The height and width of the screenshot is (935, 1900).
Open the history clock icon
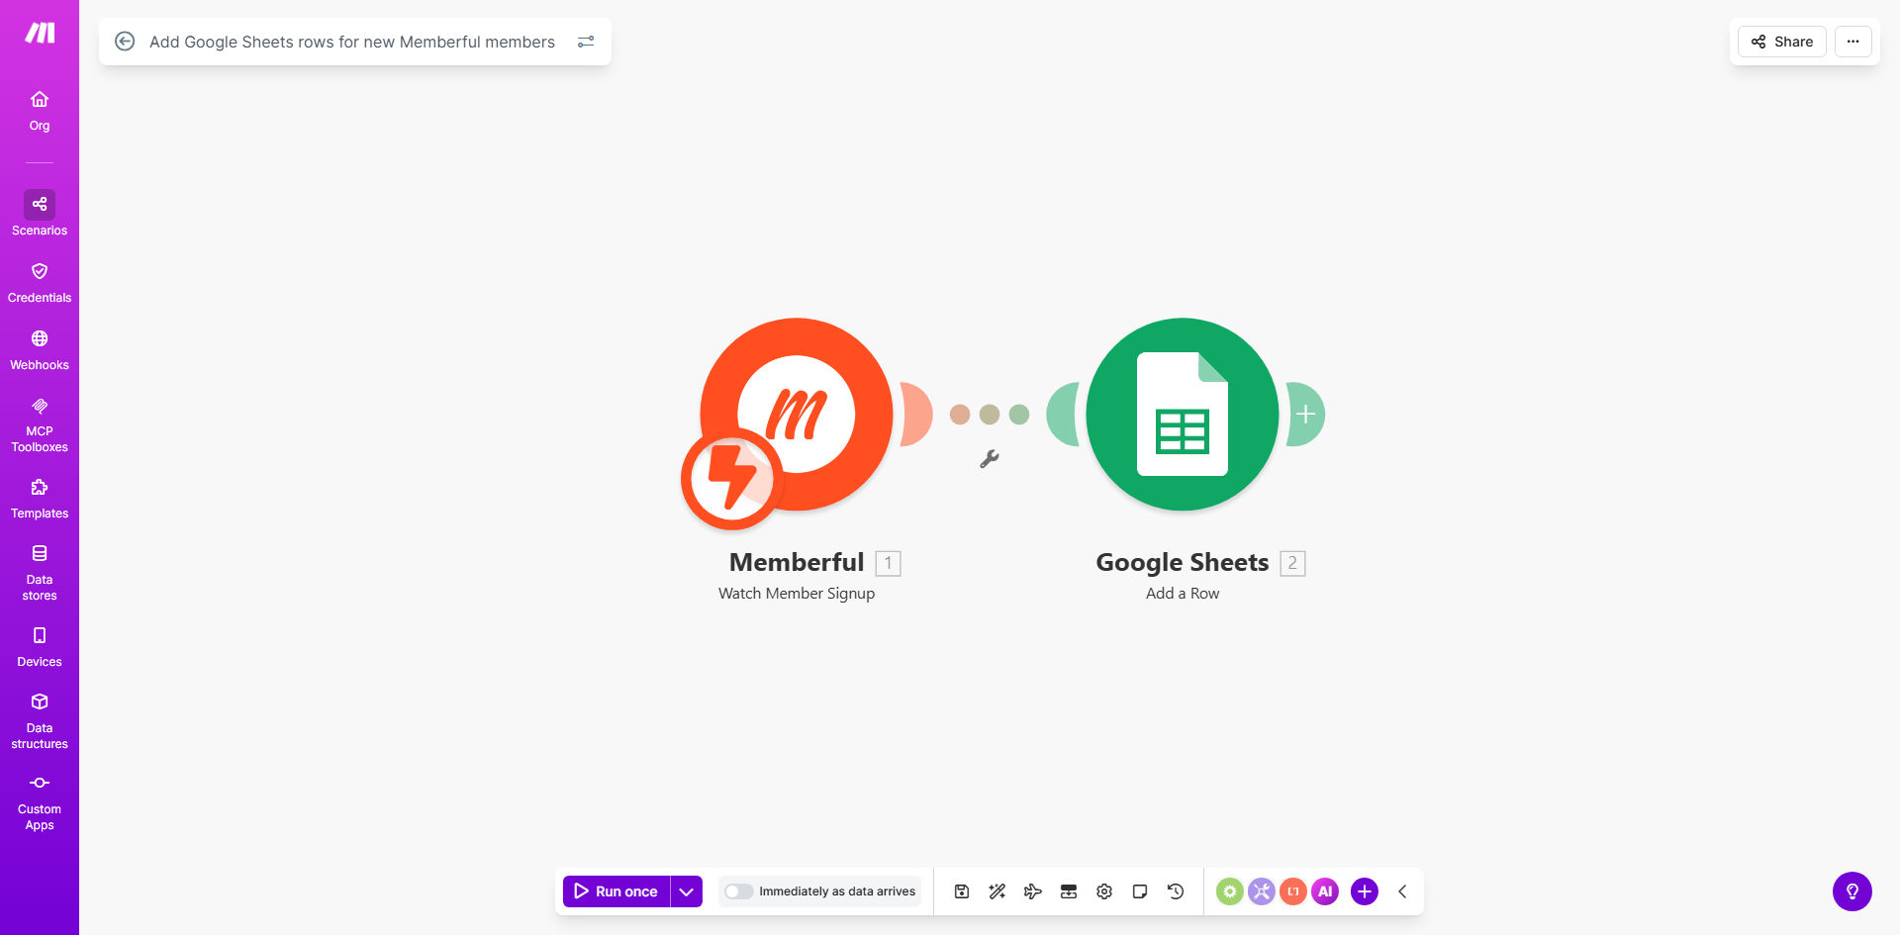pos(1176,891)
